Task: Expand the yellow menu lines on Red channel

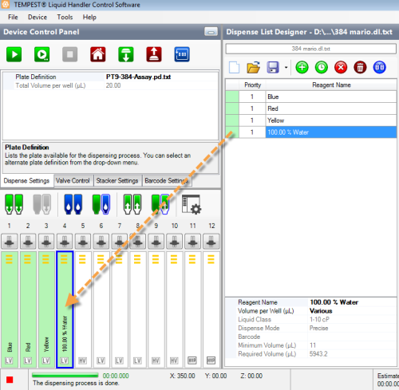Action: click(27, 259)
